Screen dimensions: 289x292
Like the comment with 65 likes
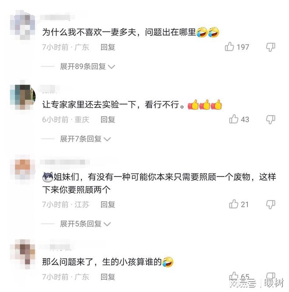233,276
